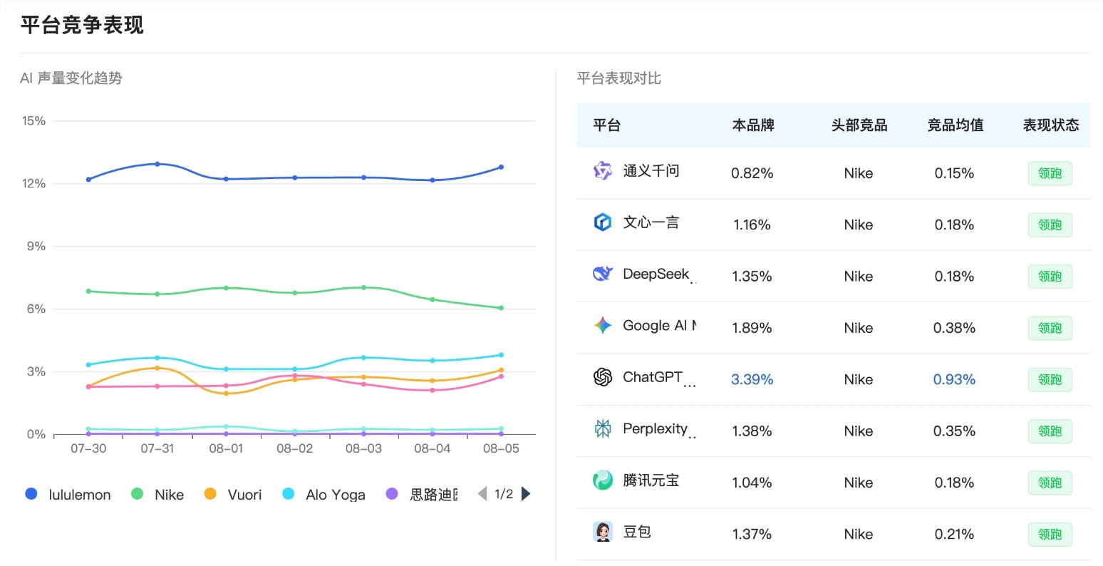Toggle Vuori series in legend

pos(233,495)
